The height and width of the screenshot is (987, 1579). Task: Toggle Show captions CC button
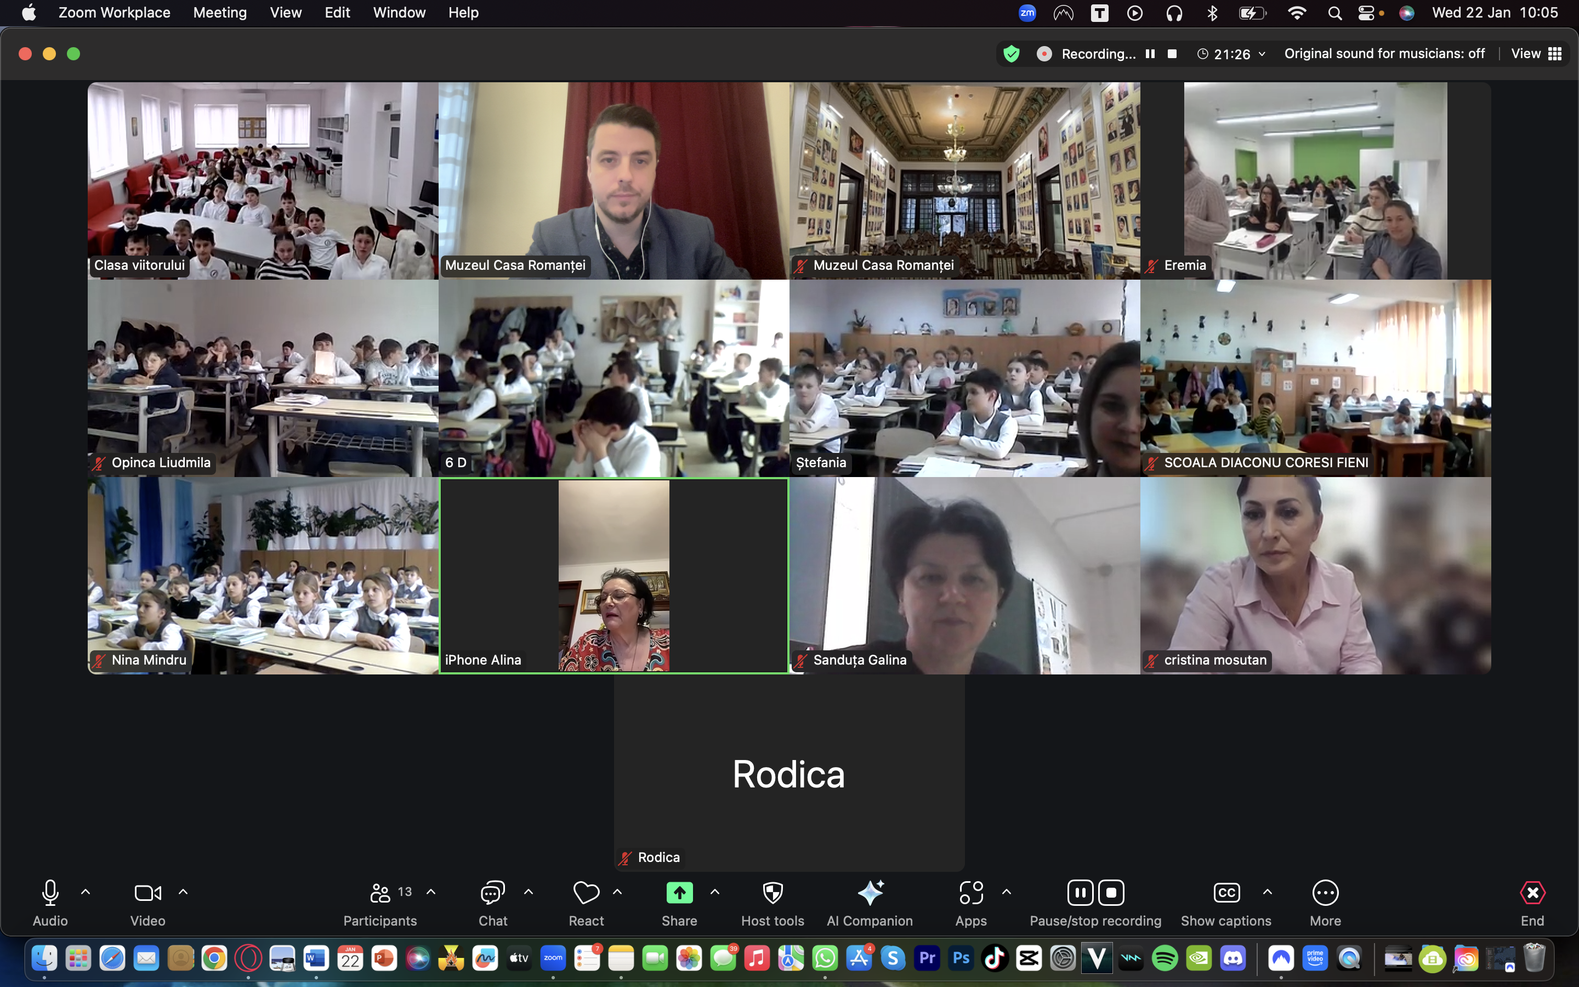tap(1226, 893)
